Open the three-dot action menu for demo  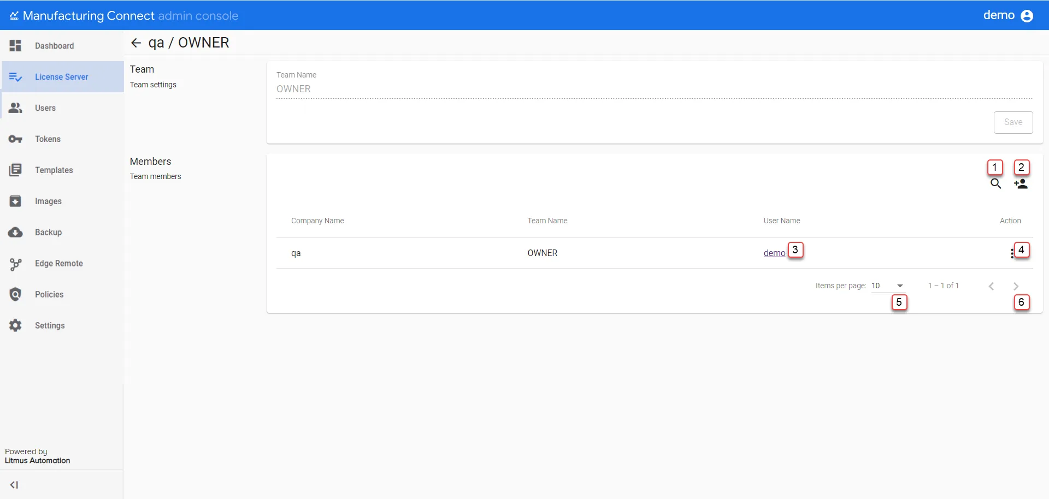click(x=1012, y=253)
